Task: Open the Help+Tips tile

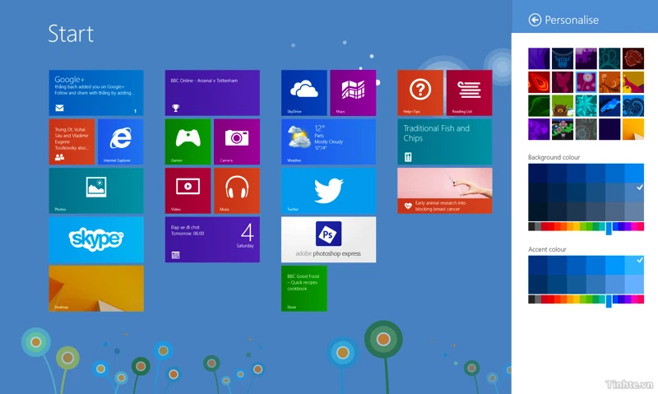Action: click(420, 93)
